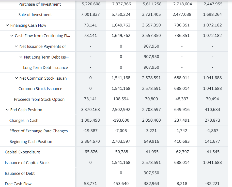Collapse the Net Common Stock Issuance row
This screenshot has height=187, width=232.
pyautogui.click(x=16, y=78)
